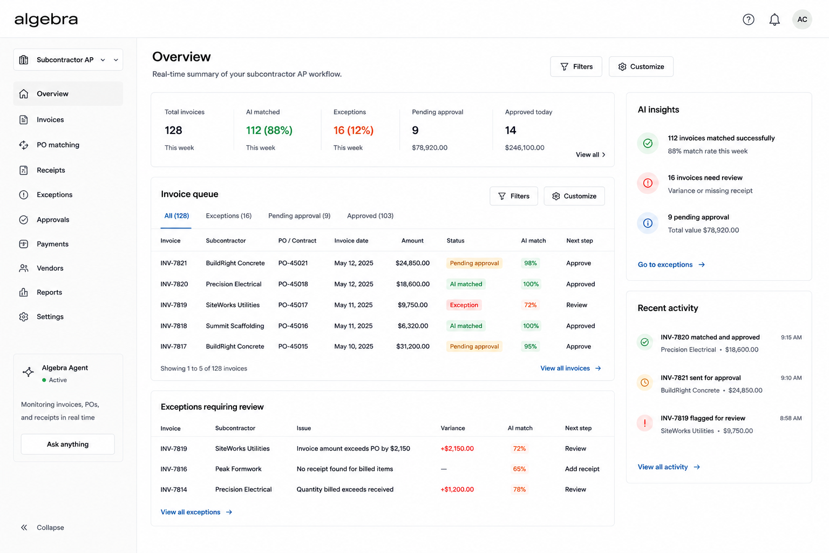Click the +$2,150.00 variance value
The image size is (829, 553).
457,449
